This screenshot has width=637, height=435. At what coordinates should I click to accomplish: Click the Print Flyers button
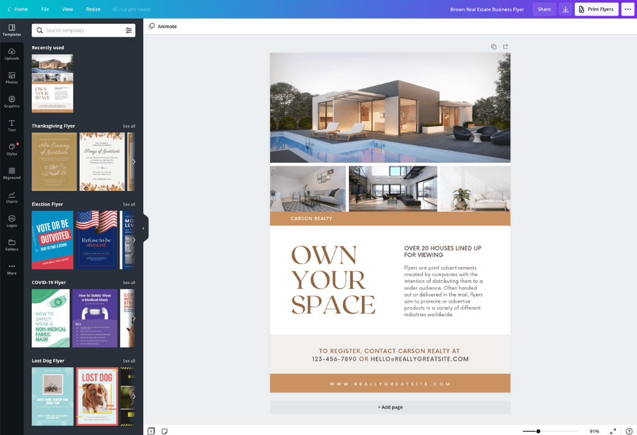coord(596,9)
